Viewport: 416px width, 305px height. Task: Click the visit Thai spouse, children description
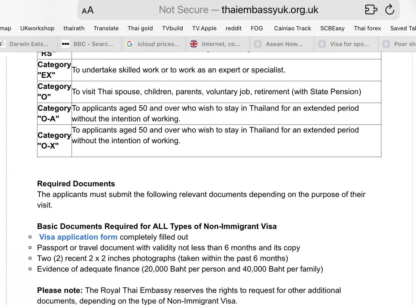(216, 92)
